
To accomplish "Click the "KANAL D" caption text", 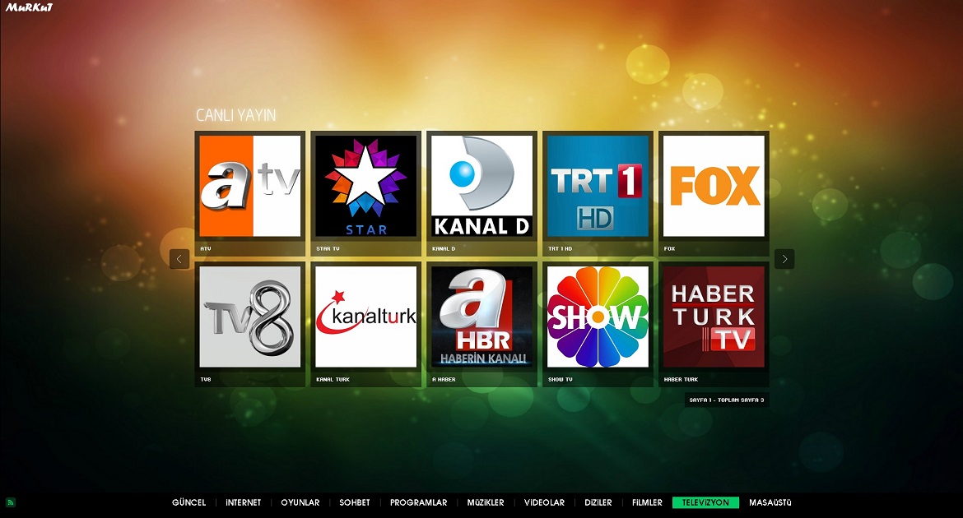I will tap(444, 248).
